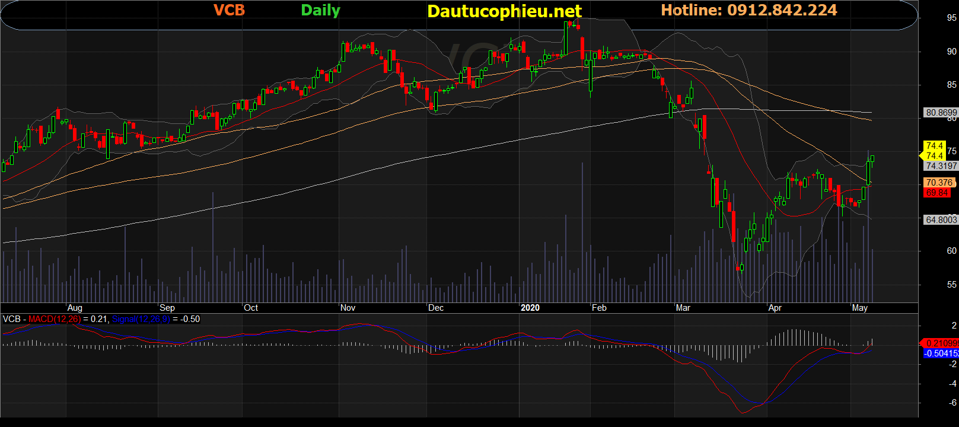Select the Sep marker on time axis
Image resolution: width=959 pixels, height=427 pixels.
(x=167, y=308)
